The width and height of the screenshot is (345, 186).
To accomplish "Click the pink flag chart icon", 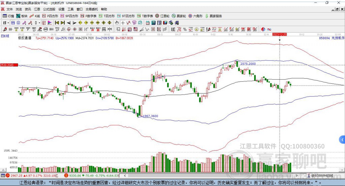I will coord(50,23).
